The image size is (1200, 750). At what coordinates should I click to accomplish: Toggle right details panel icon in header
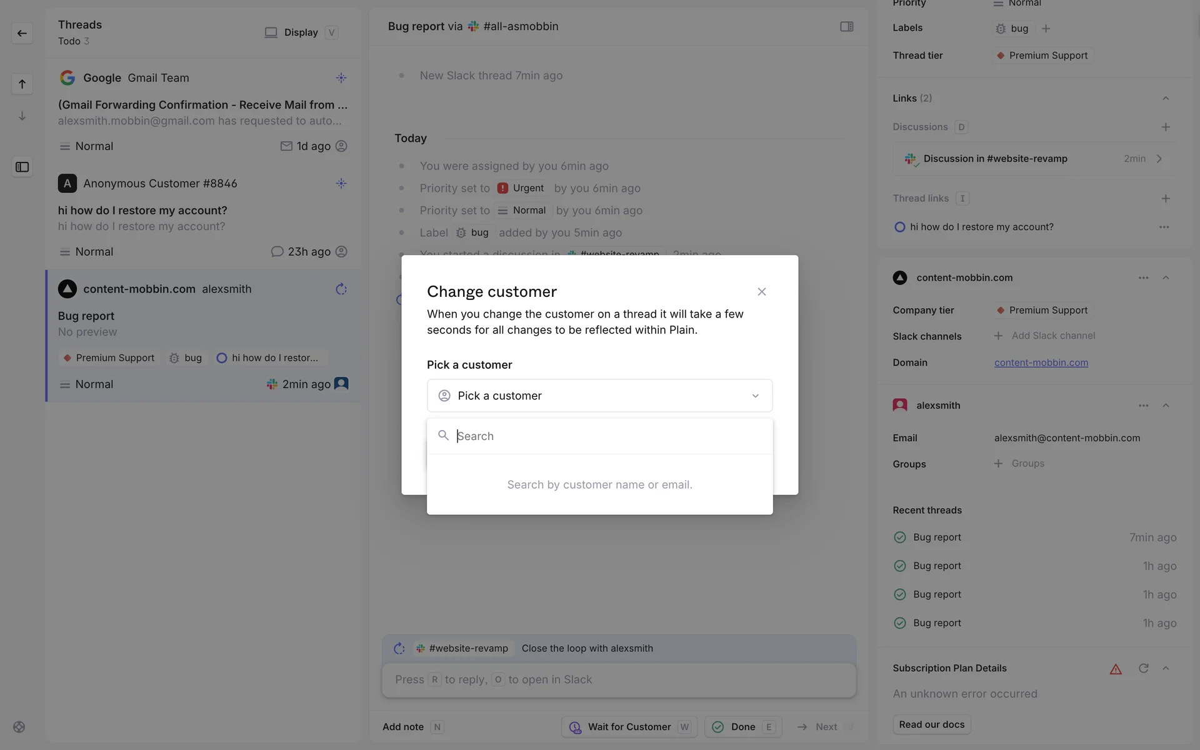[x=846, y=26]
